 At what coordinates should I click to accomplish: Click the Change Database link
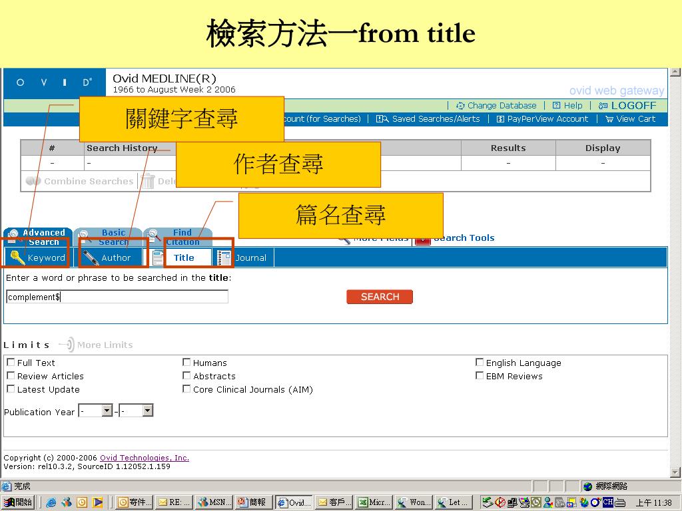[x=502, y=106]
